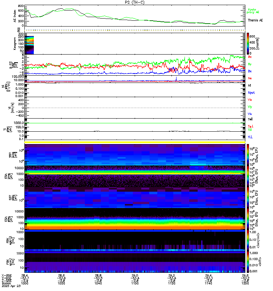
Task: Select the blue Vix legend label
Action: pos(250,114)
